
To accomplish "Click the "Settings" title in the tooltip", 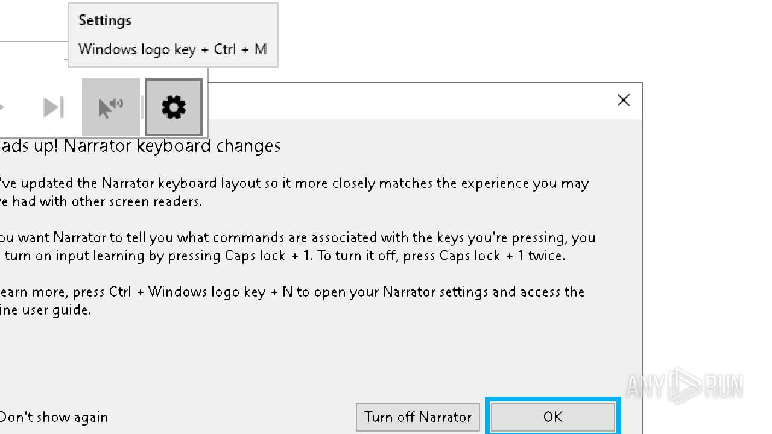I will (105, 20).
